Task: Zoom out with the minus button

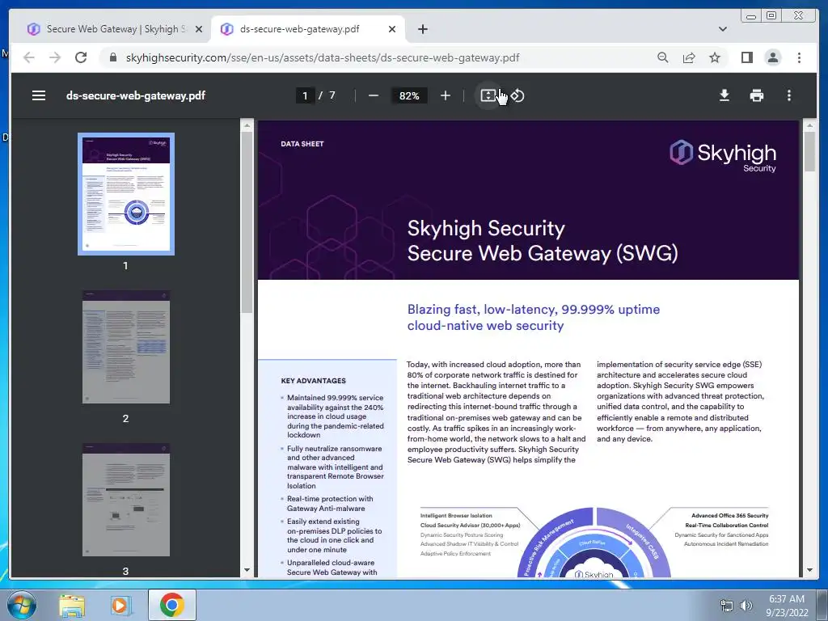Action: (374, 95)
